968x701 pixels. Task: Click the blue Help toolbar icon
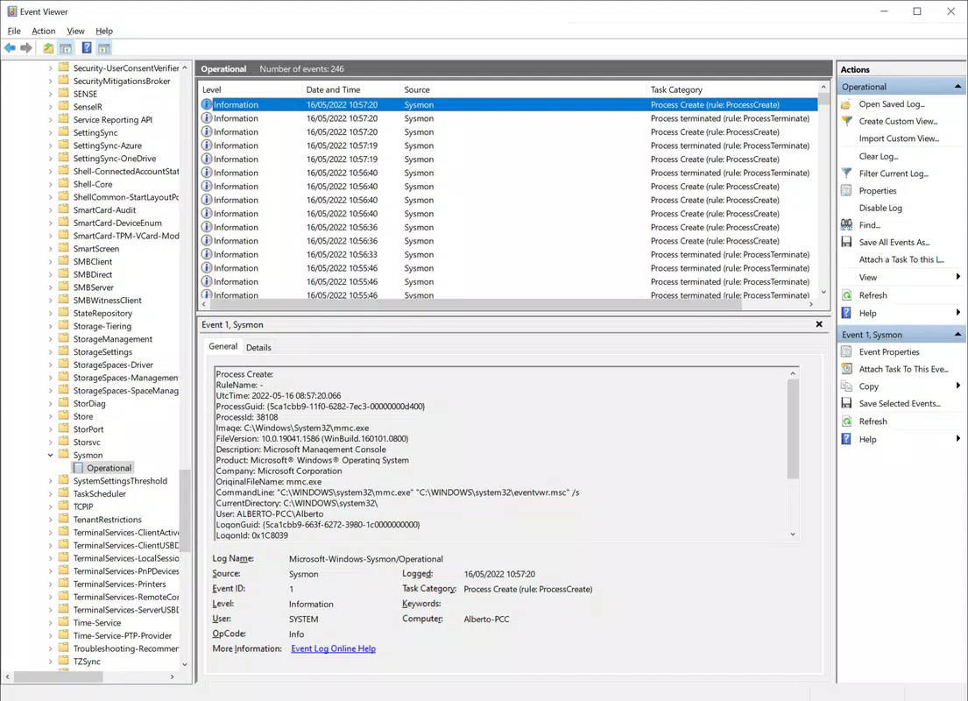87,48
